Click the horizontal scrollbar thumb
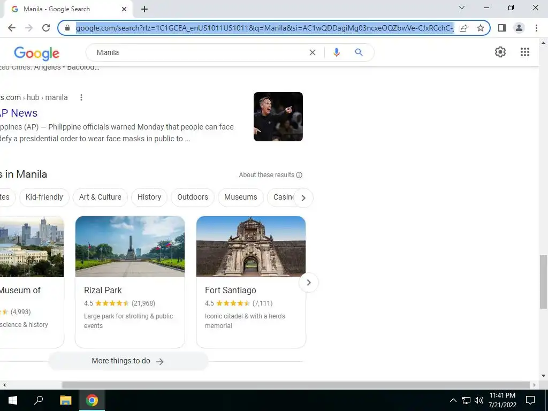 pos(296,385)
